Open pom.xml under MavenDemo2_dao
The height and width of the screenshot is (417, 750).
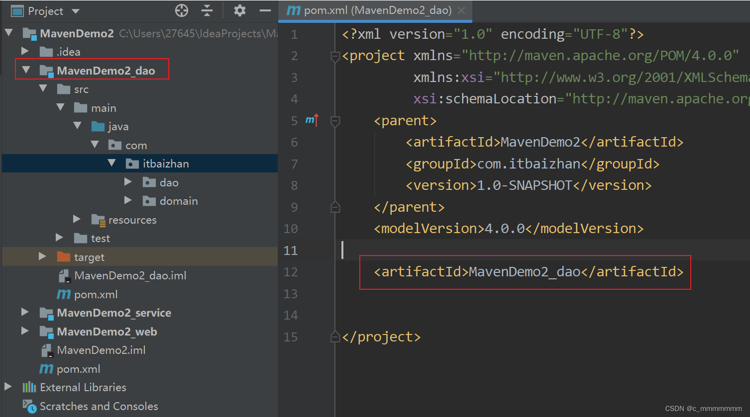click(x=96, y=294)
